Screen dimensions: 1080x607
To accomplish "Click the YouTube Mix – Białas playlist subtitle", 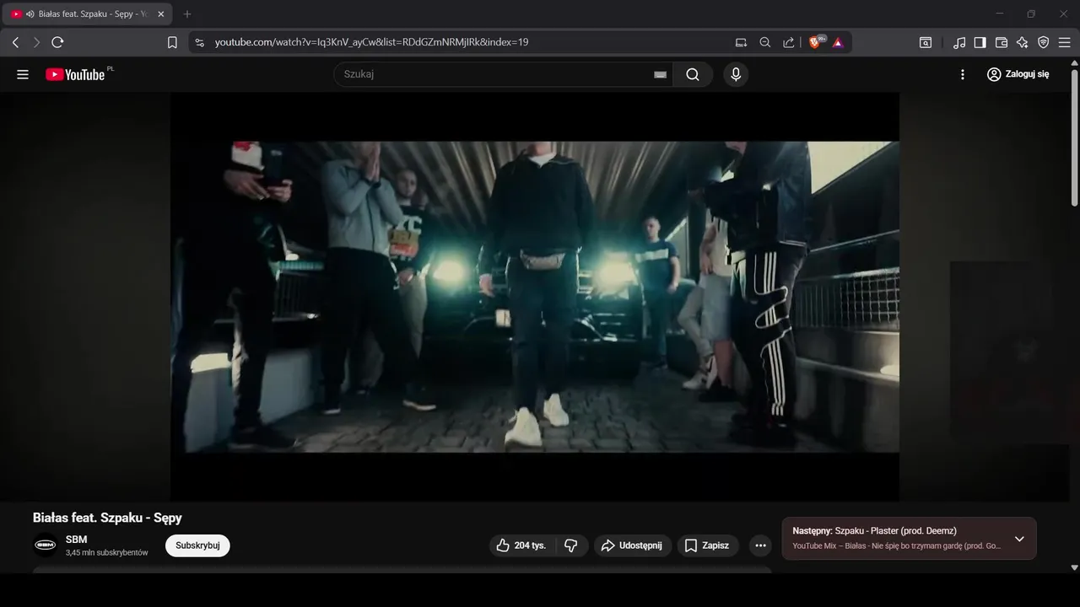I will (897, 546).
